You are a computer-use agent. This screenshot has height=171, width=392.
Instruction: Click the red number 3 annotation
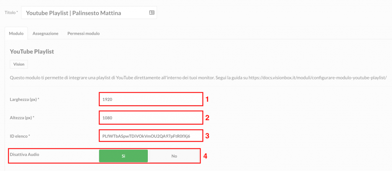click(207, 136)
